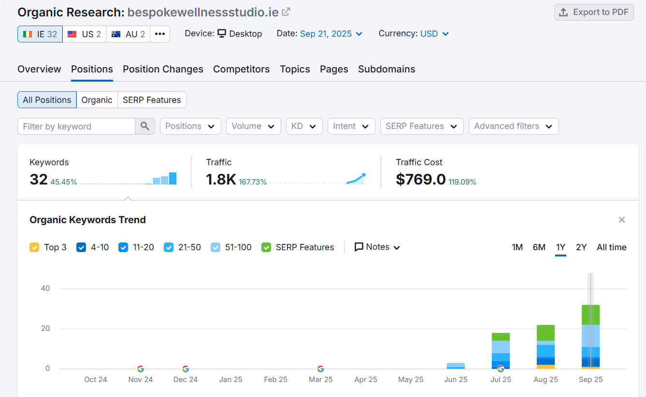Open the Advanced filters dropdown

click(x=513, y=126)
